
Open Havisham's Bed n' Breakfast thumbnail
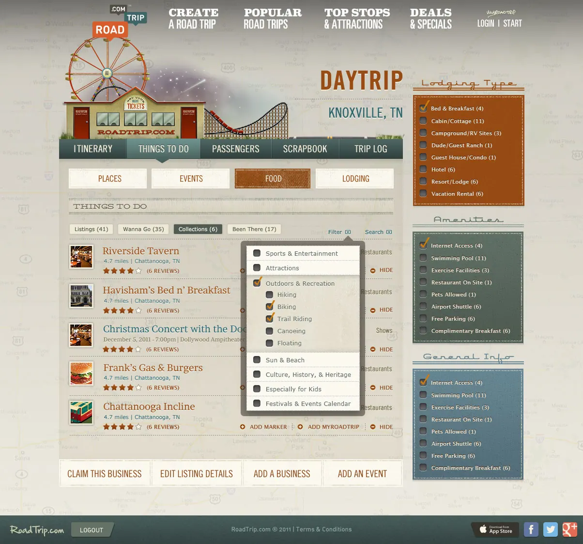point(81,296)
